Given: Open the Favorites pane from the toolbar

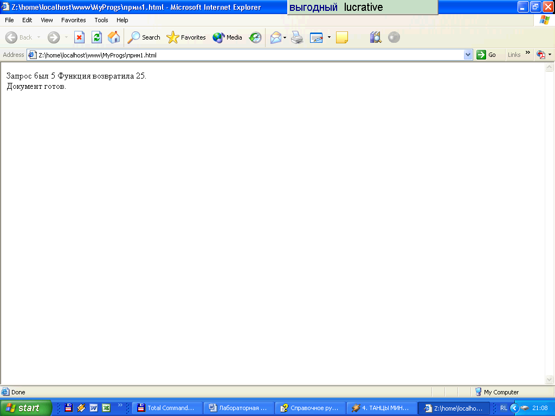Looking at the screenshot, I should [x=186, y=37].
